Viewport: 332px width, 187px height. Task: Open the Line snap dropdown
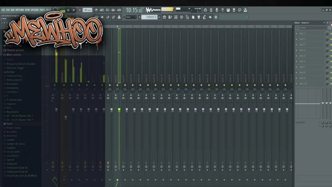pos(132,17)
